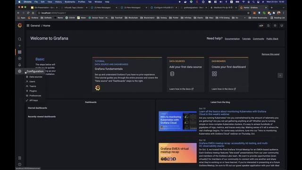Click the dashboards grid icon beside General
302x170 pixels.
[x=28, y=25]
